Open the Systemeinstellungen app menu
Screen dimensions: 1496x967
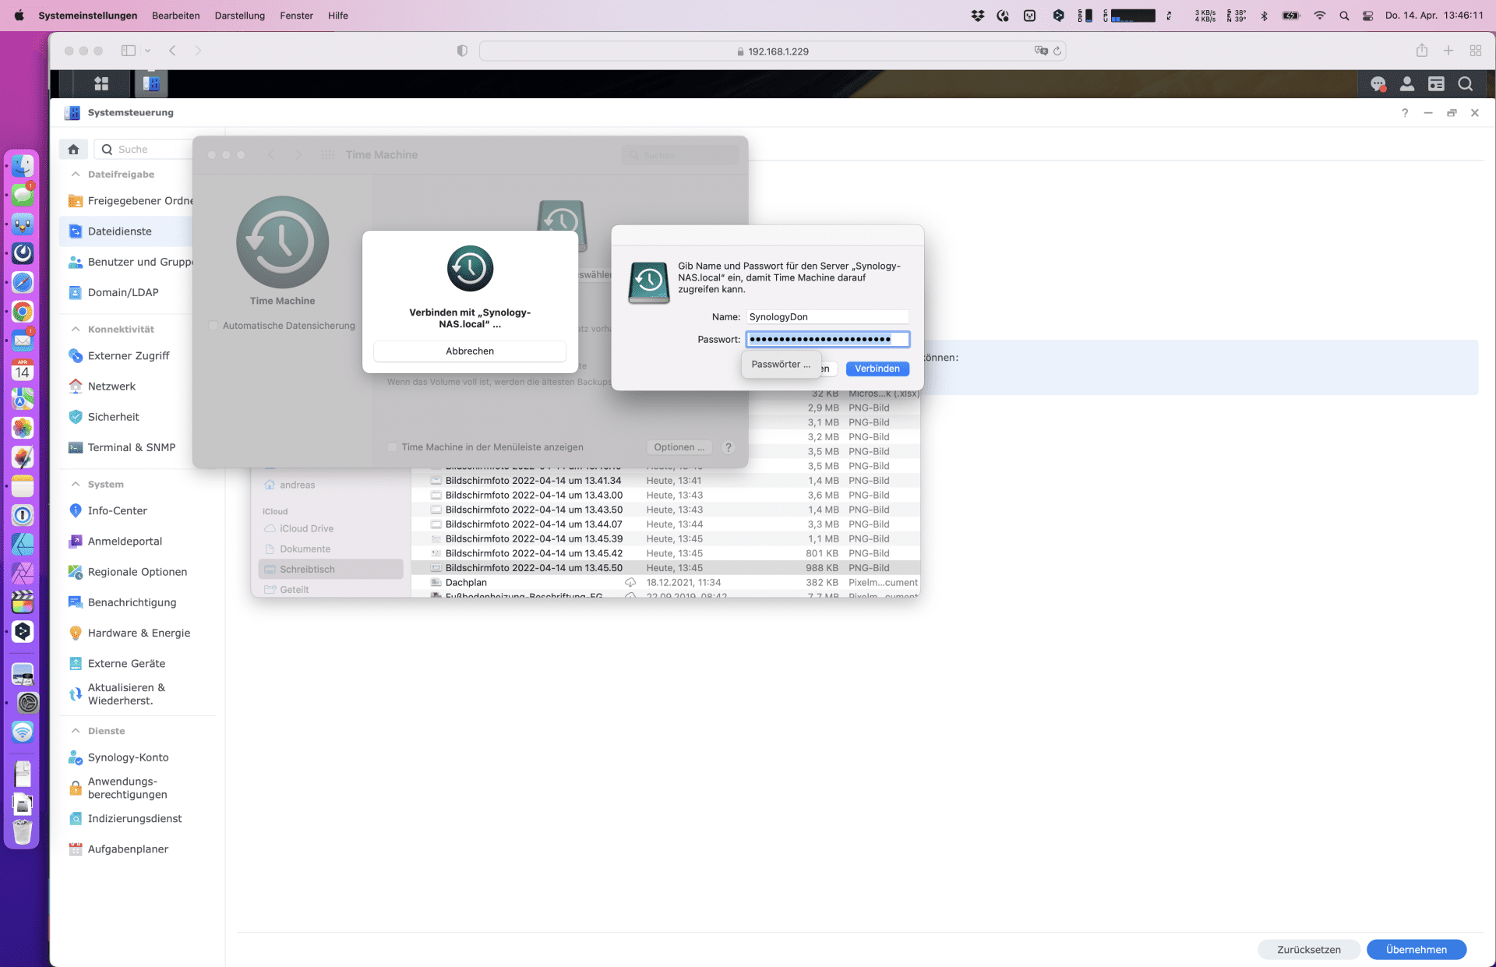(x=88, y=16)
